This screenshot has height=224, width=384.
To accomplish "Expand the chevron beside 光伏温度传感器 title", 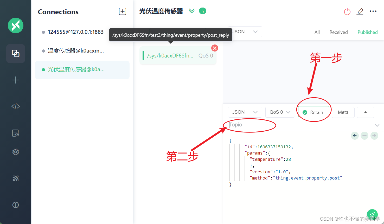I will tap(192, 11).
